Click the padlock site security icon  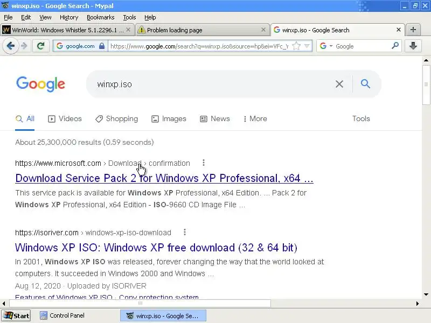point(101,46)
